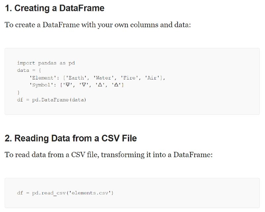This screenshot has height=212, width=265.
Task: Click the 'df = pd.DataFrame(data)' line
Action: pyautogui.click(x=52, y=100)
